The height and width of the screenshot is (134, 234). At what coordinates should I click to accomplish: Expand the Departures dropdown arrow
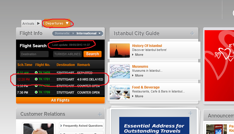tap(67, 23)
